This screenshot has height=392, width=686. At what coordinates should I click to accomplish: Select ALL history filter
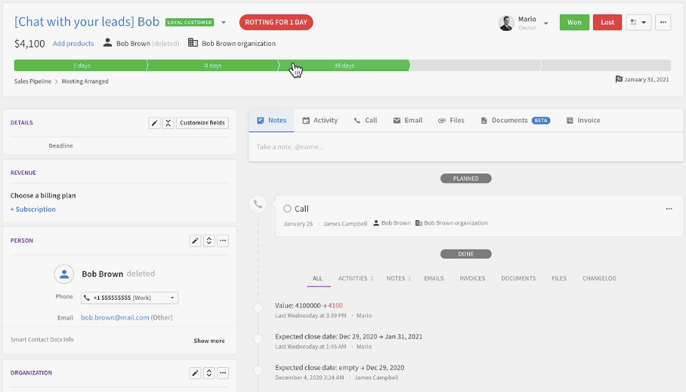click(317, 279)
